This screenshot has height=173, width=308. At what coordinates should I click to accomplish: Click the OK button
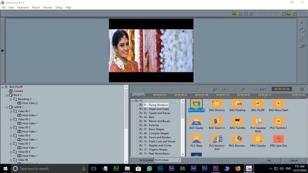(269, 161)
